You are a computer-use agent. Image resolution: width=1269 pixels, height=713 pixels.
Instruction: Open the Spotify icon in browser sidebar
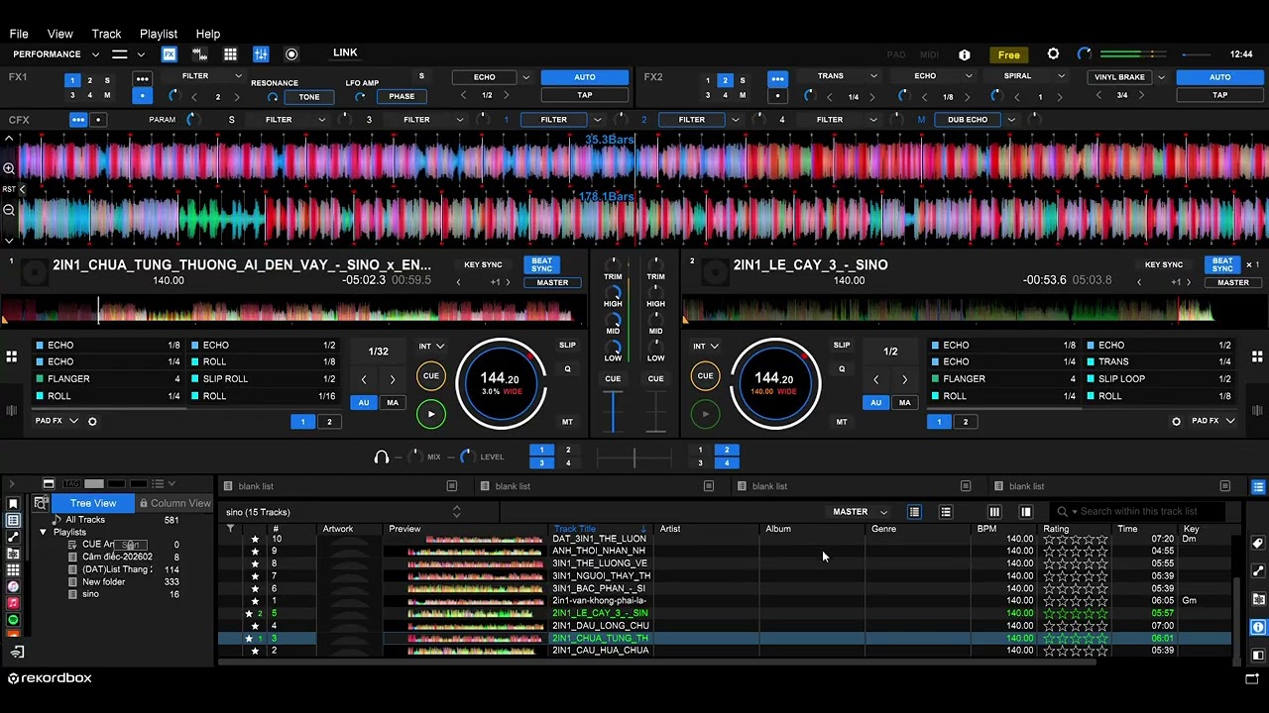[13, 620]
